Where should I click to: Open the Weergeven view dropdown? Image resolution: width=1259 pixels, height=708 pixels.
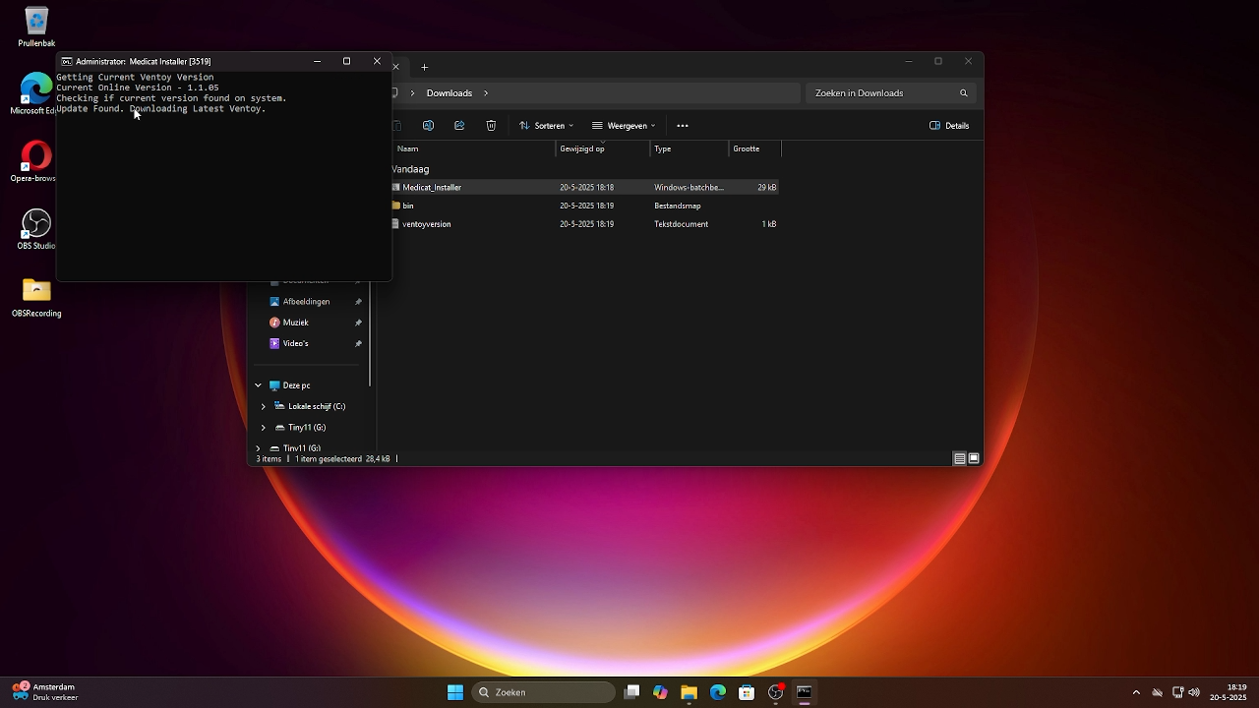(624, 126)
